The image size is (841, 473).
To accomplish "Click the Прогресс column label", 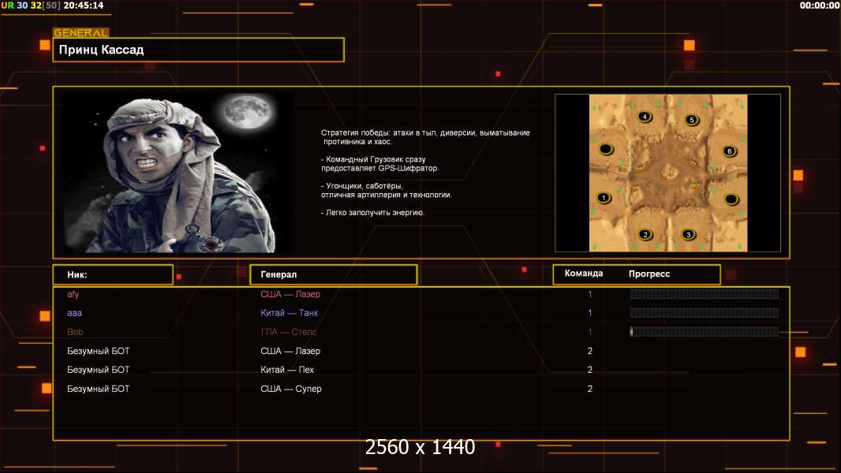I will click(x=649, y=274).
